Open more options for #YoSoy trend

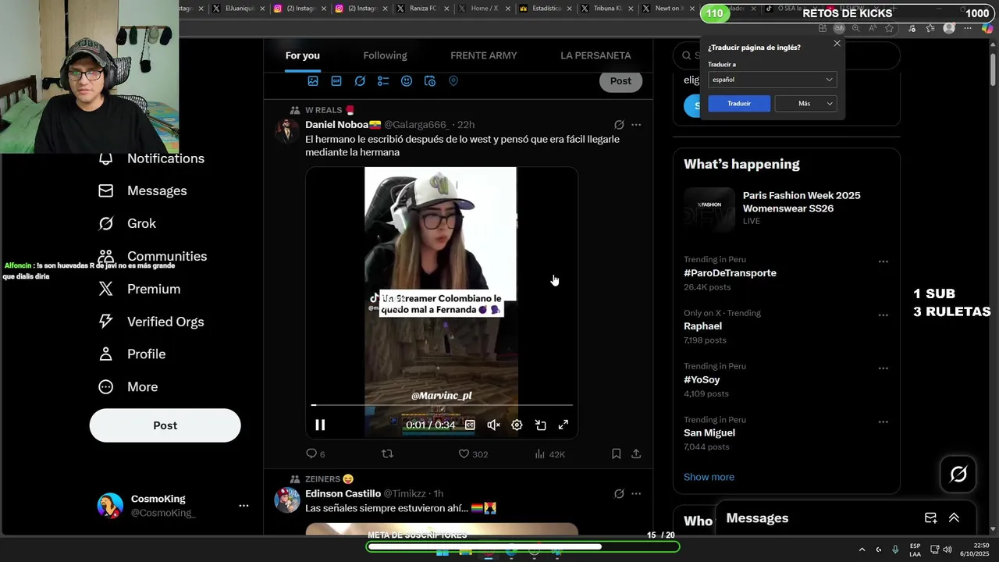[883, 368]
